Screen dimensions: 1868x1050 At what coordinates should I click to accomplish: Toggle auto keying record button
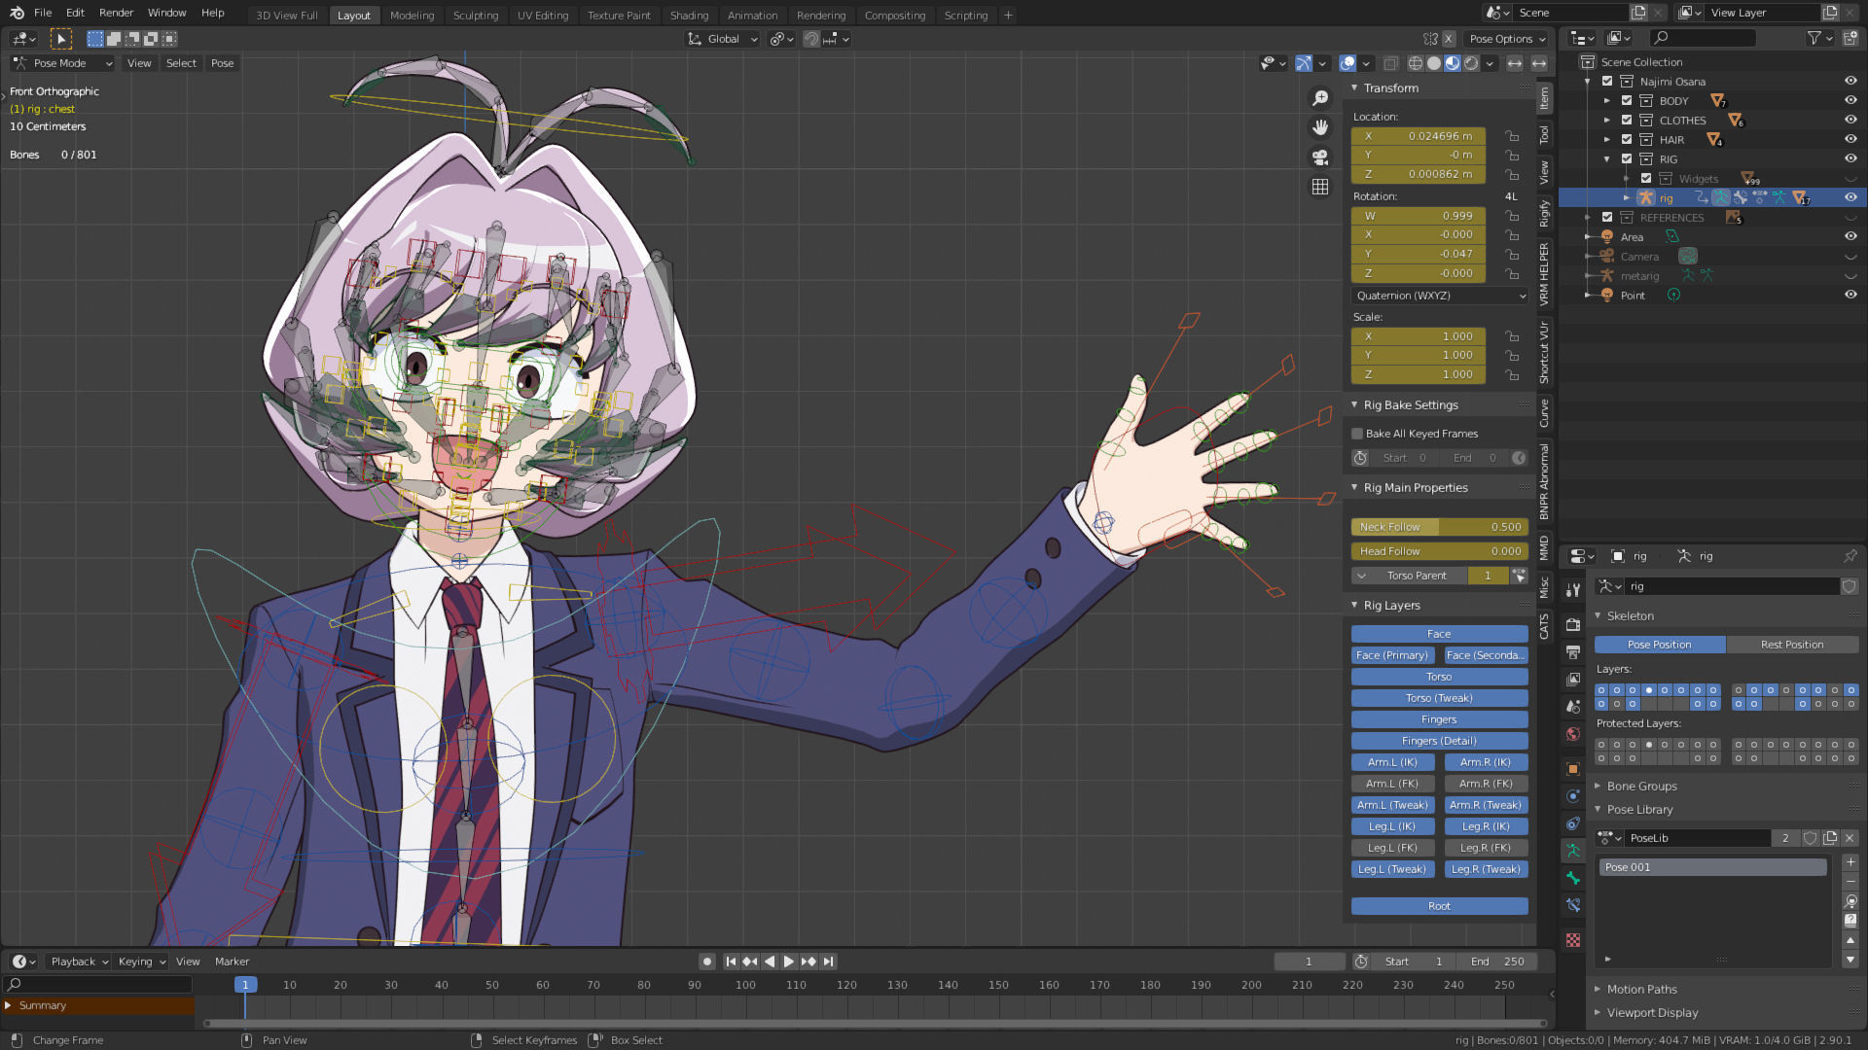point(707,962)
